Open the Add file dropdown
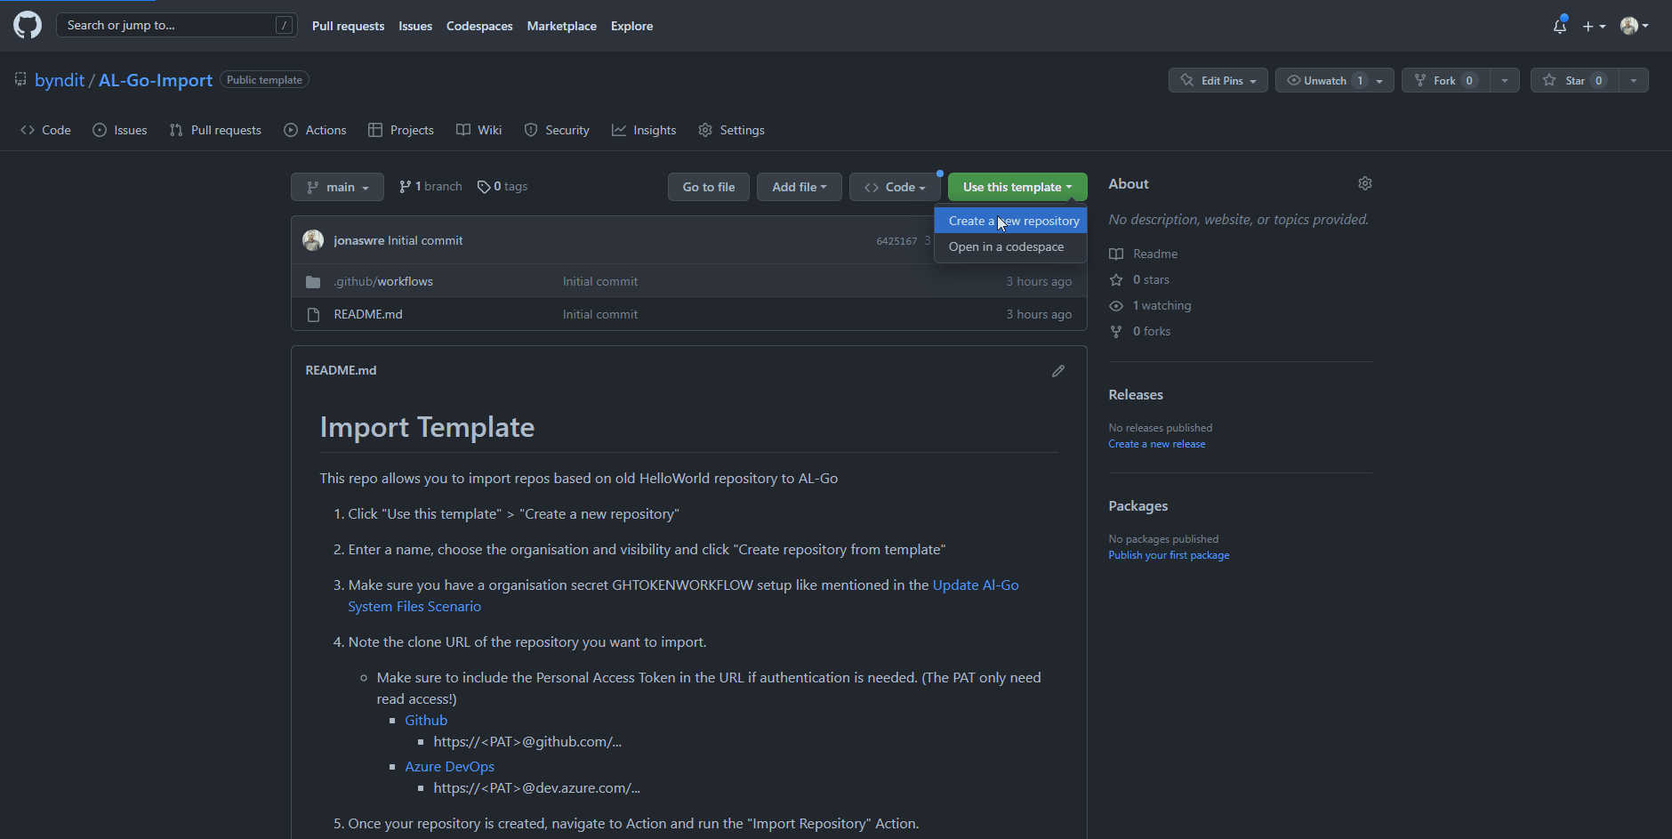1672x839 pixels. tap(799, 187)
